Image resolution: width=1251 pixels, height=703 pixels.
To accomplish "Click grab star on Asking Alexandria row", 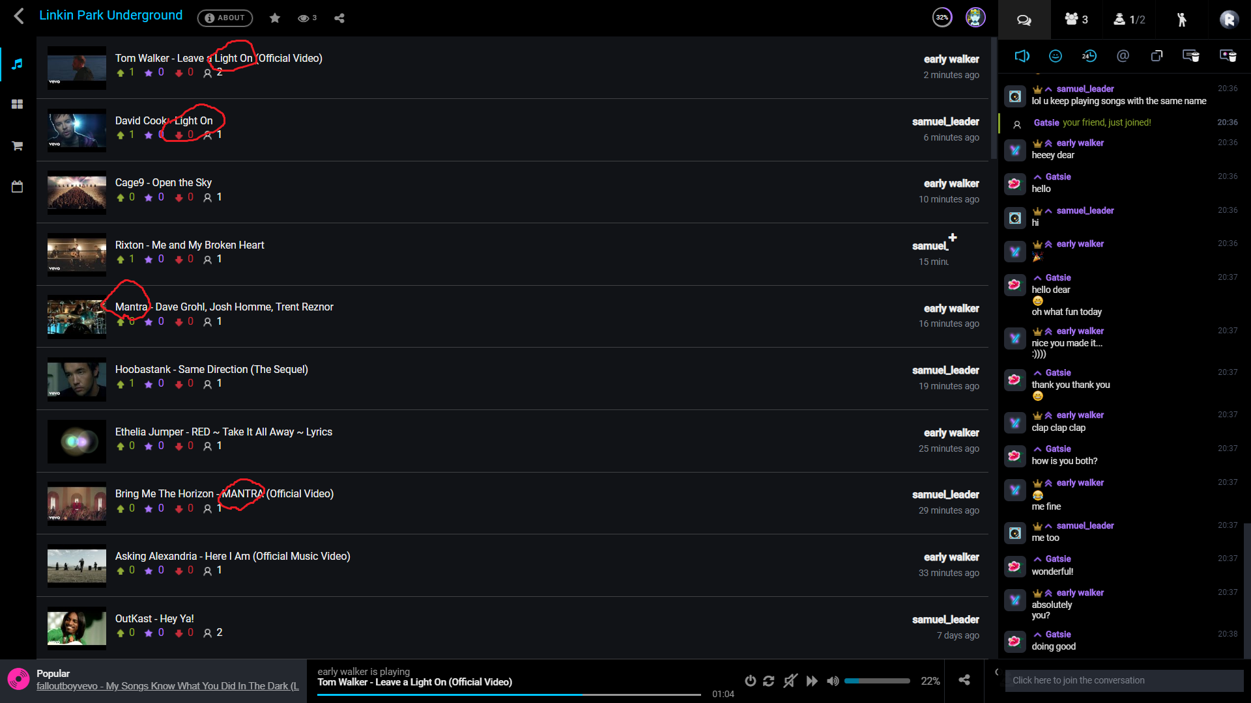I will (x=149, y=572).
